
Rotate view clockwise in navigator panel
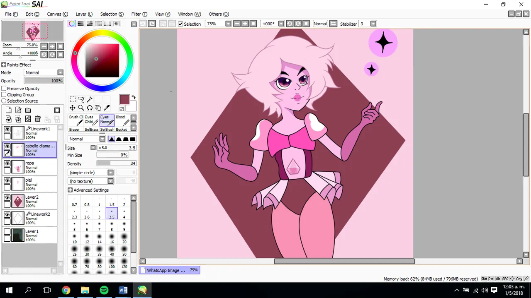coord(53,55)
